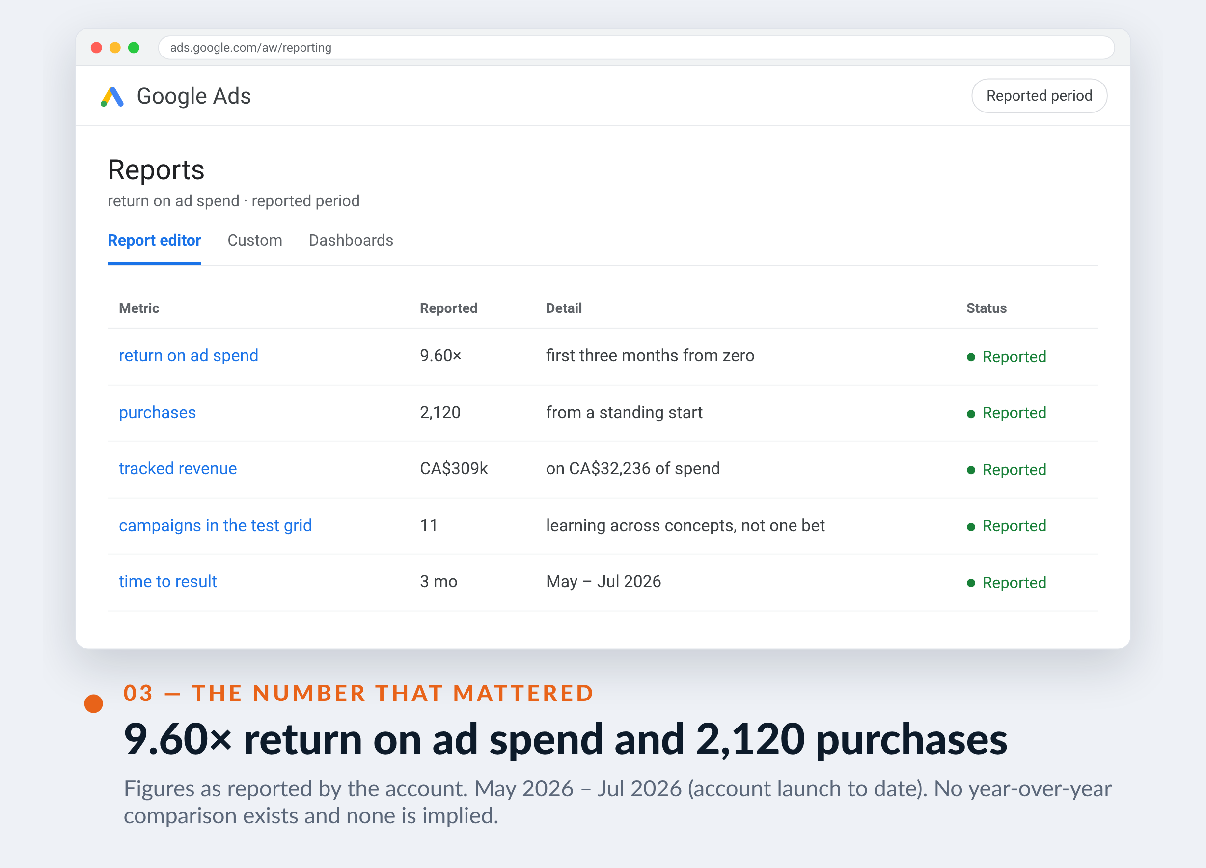
Task: Click the Google Ads title text
Action: click(193, 96)
